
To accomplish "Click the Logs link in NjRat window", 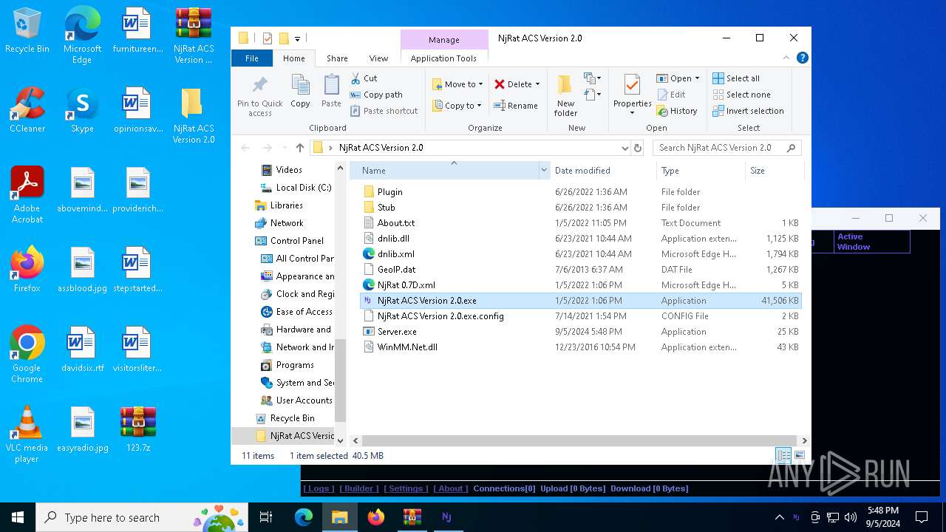I will (319, 488).
